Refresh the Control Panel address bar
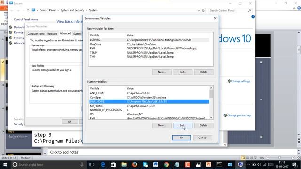Image resolution: width=301 pixels, height=169 pixels. tap(203, 10)
